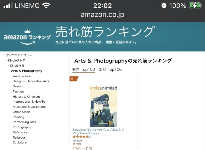The height and width of the screenshot is (150, 205).
Task: Tap the alarm clock status icon
Action: click(x=164, y=5)
